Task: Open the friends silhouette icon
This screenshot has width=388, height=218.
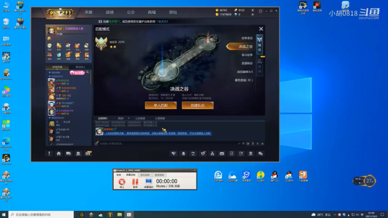Action: [x=78, y=154]
